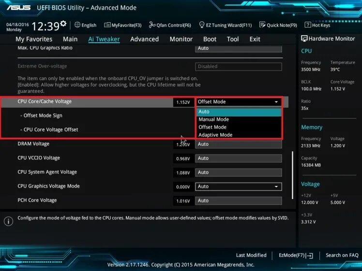Click the settings list scrollbar
The width and height of the screenshot is (362, 271).
click(x=292, y=175)
